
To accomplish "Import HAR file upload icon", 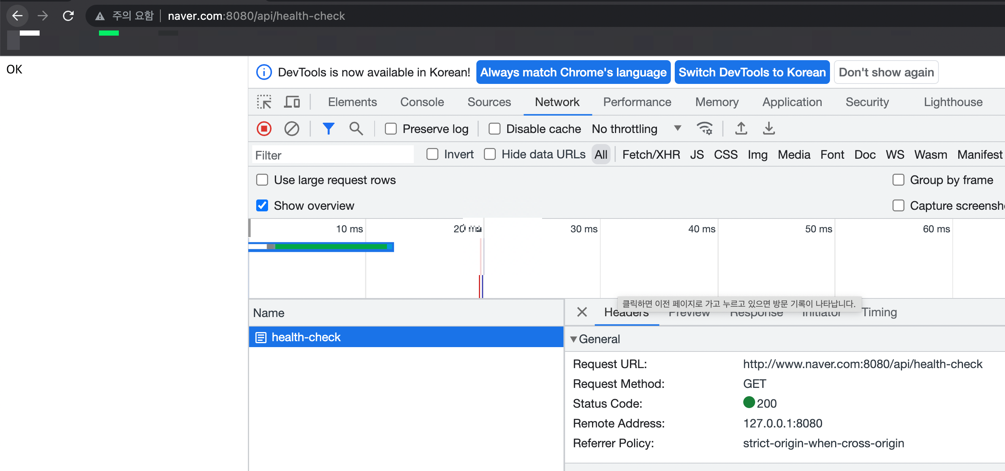I will coord(741,129).
